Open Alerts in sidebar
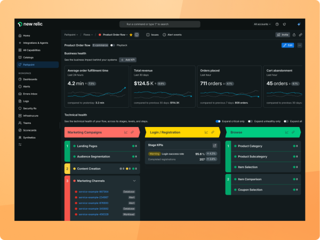The height and width of the screenshot is (240, 320). point(38,86)
